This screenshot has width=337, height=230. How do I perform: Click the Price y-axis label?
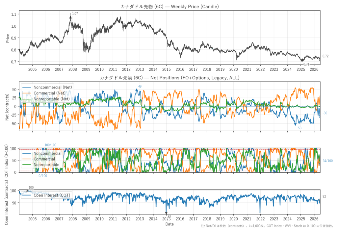point(8,38)
